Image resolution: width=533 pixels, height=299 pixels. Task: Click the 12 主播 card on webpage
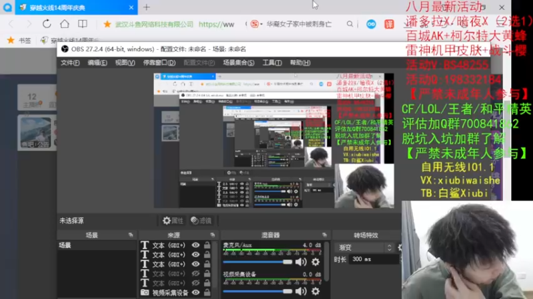coord(37,98)
